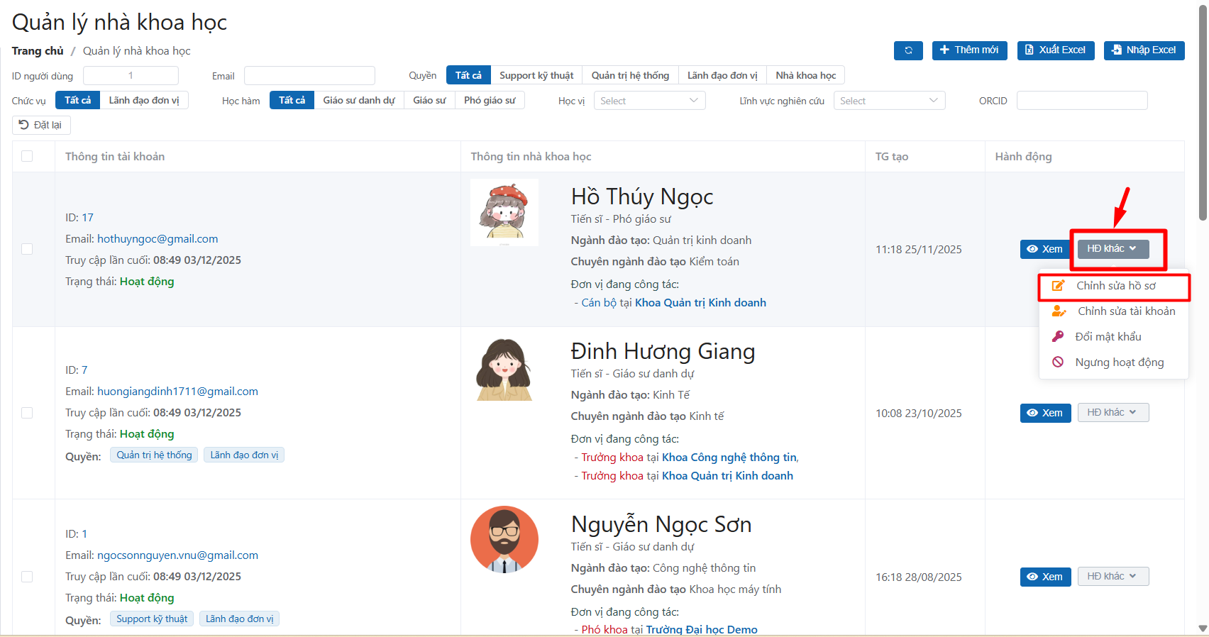Image resolution: width=1209 pixels, height=637 pixels.
Task: Click the key icon for Đổi mật khẩu
Action: tap(1058, 337)
